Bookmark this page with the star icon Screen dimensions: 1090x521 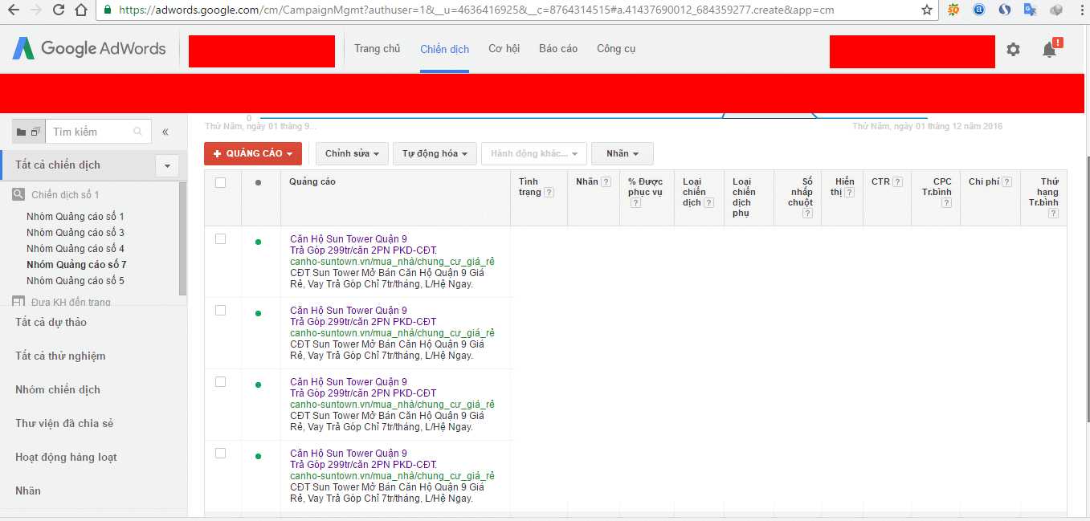pyautogui.click(x=927, y=10)
